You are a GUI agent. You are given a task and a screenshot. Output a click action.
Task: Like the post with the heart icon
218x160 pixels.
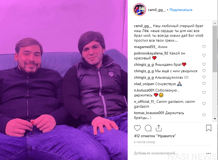pos(137,128)
